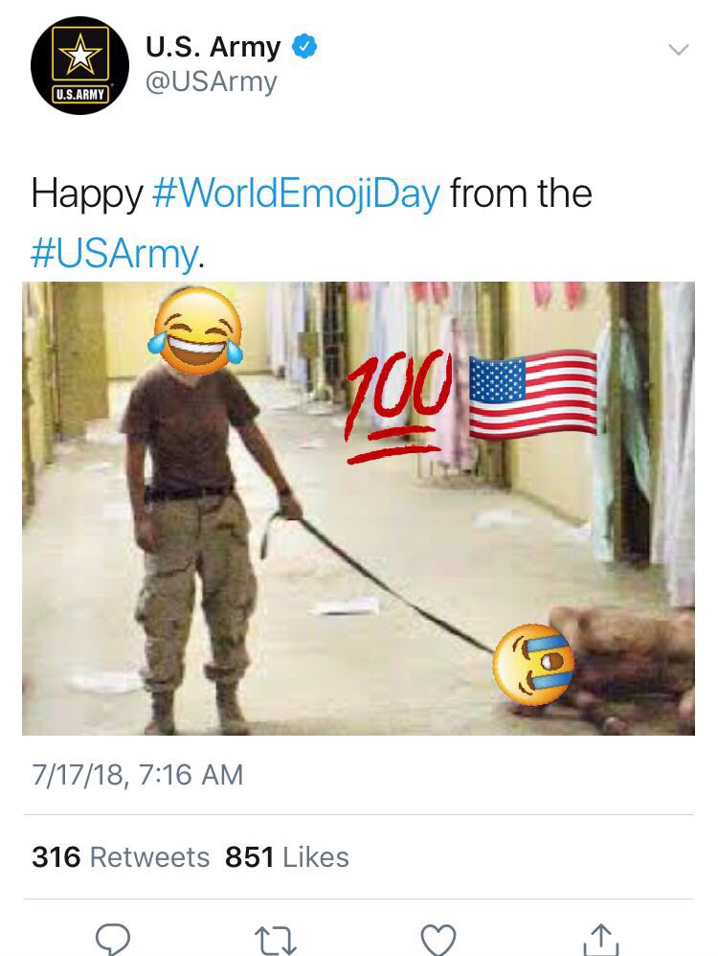Open the share tweet icon
This screenshot has width=718, height=956.
click(x=601, y=940)
